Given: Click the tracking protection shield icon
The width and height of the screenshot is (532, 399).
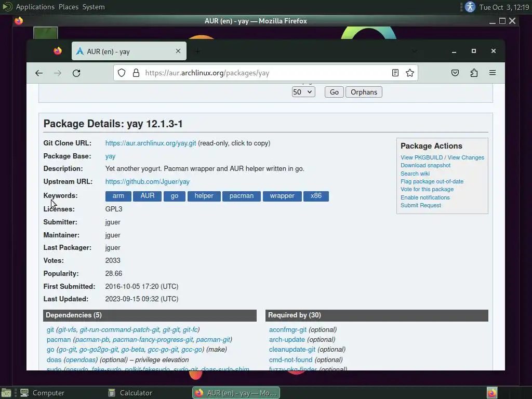Looking at the screenshot, I should (122, 73).
